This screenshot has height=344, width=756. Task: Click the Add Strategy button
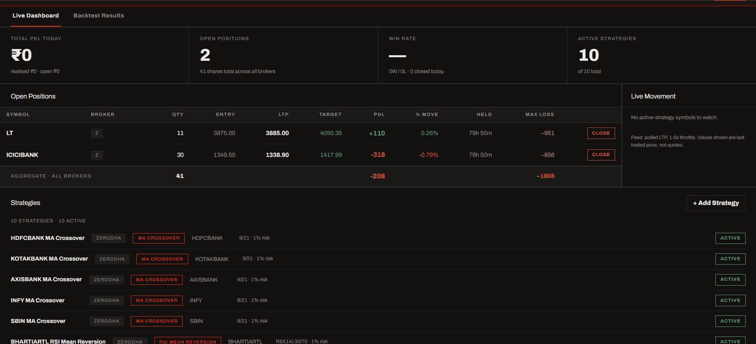(x=716, y=203)
